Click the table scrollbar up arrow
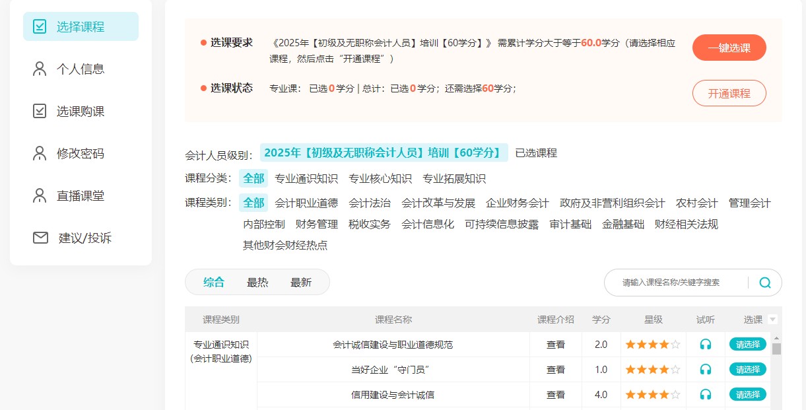This screenshot has height=410, width=806. coord(776,337)
